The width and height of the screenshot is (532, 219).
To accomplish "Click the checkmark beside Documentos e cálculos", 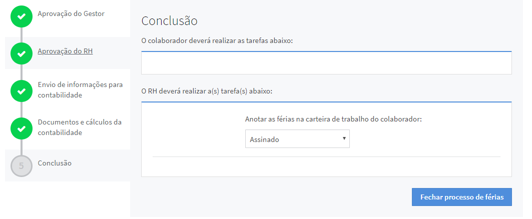I will click(x=22, y=128).
